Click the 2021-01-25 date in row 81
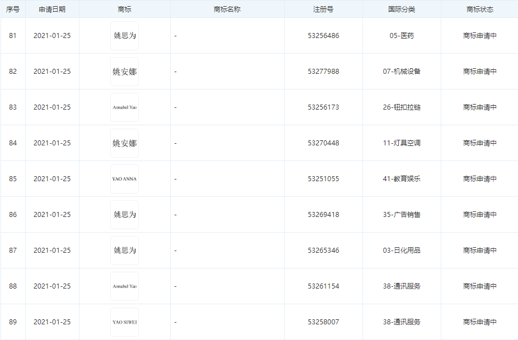Screen dimensions: 518x340 tap(52, 36)
